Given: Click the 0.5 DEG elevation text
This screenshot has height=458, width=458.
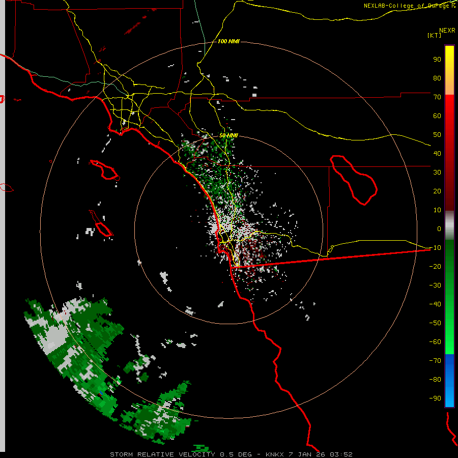Looking at the screenshot, I should click(x=236, y=454).
